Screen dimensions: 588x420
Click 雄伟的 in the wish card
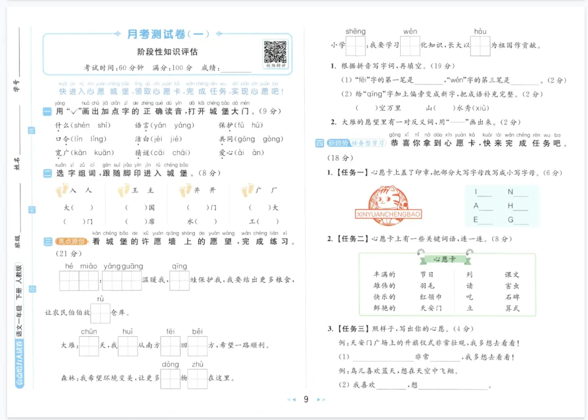point(384,286)
